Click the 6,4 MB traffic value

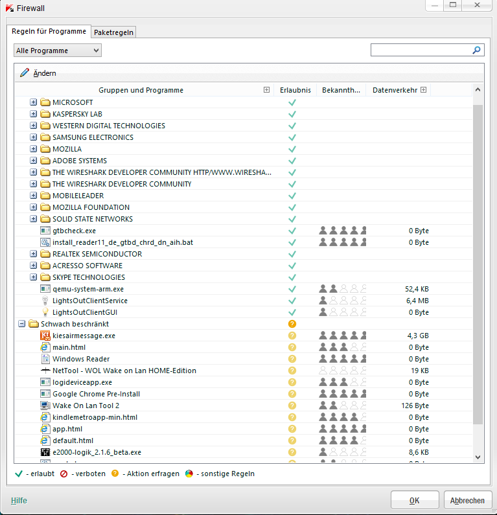[417, 301]
